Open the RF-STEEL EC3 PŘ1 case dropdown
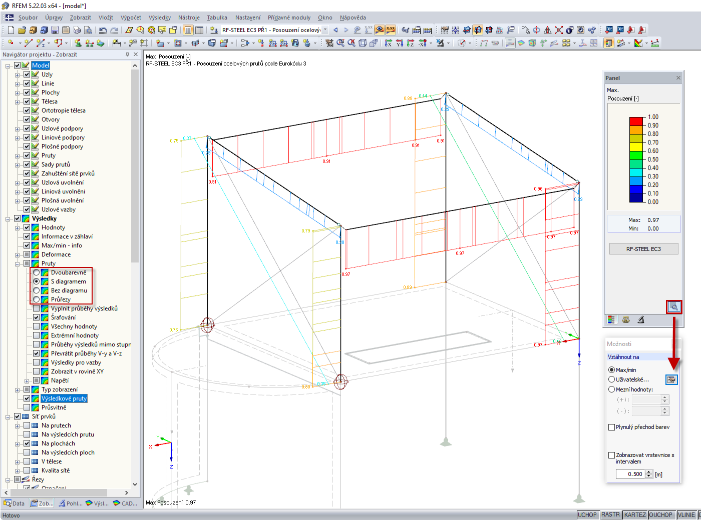This screenshot has width=701, height=527. pos(325,30)
